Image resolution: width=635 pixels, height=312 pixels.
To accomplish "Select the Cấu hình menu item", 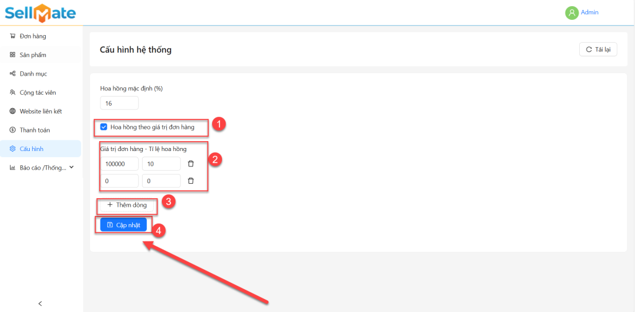I will tap(31, 149).
